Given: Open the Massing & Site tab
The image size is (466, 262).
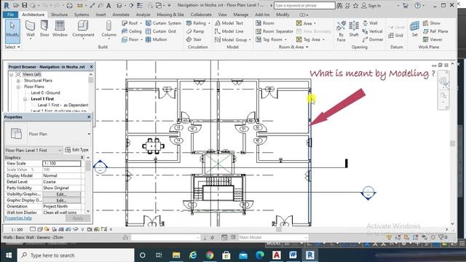Looking at the screenshot, I should [x=170, y=15].
